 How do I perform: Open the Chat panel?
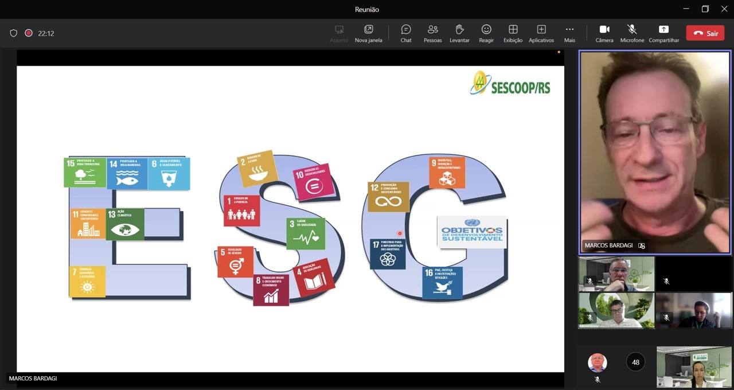(406, 33)
